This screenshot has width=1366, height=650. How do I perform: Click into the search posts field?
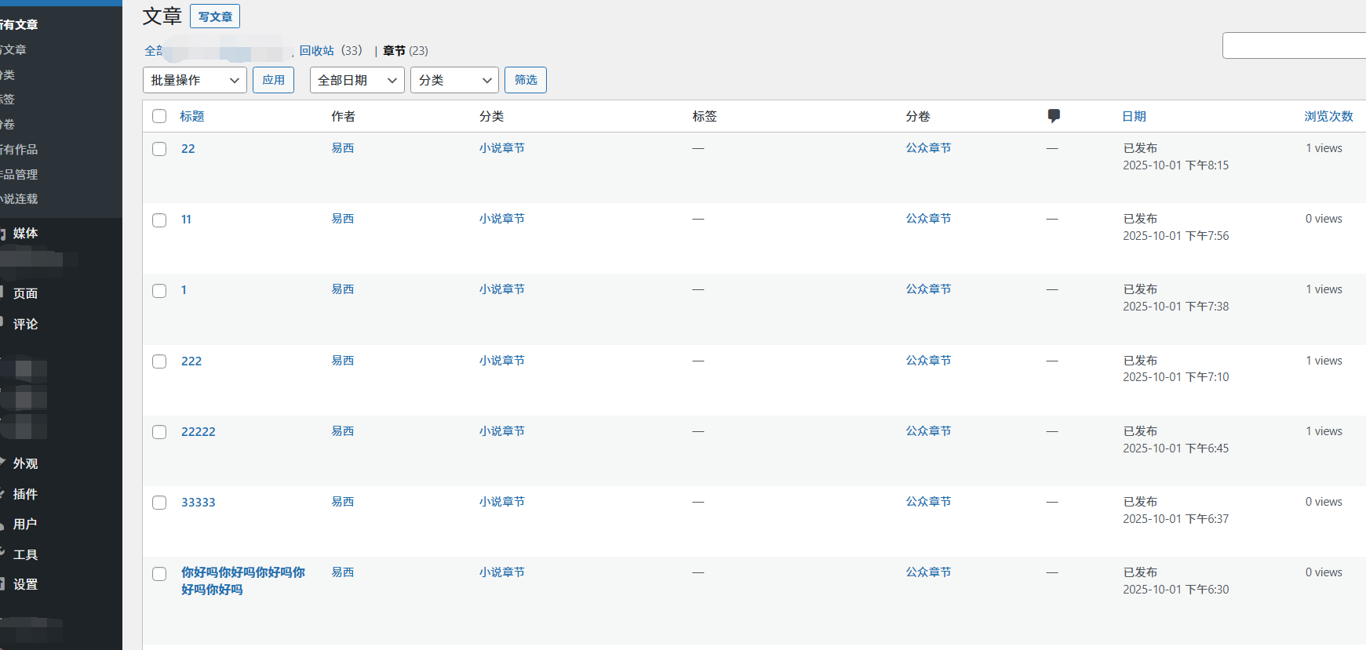tap(1293, 45)
